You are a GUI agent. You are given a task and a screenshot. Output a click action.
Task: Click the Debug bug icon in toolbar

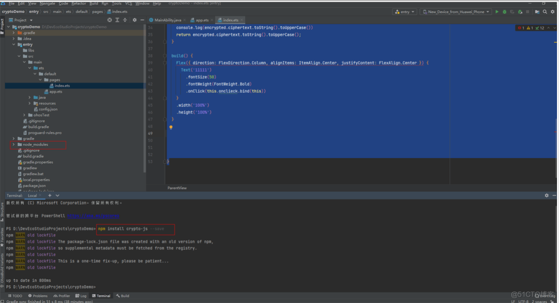point(504,12)
